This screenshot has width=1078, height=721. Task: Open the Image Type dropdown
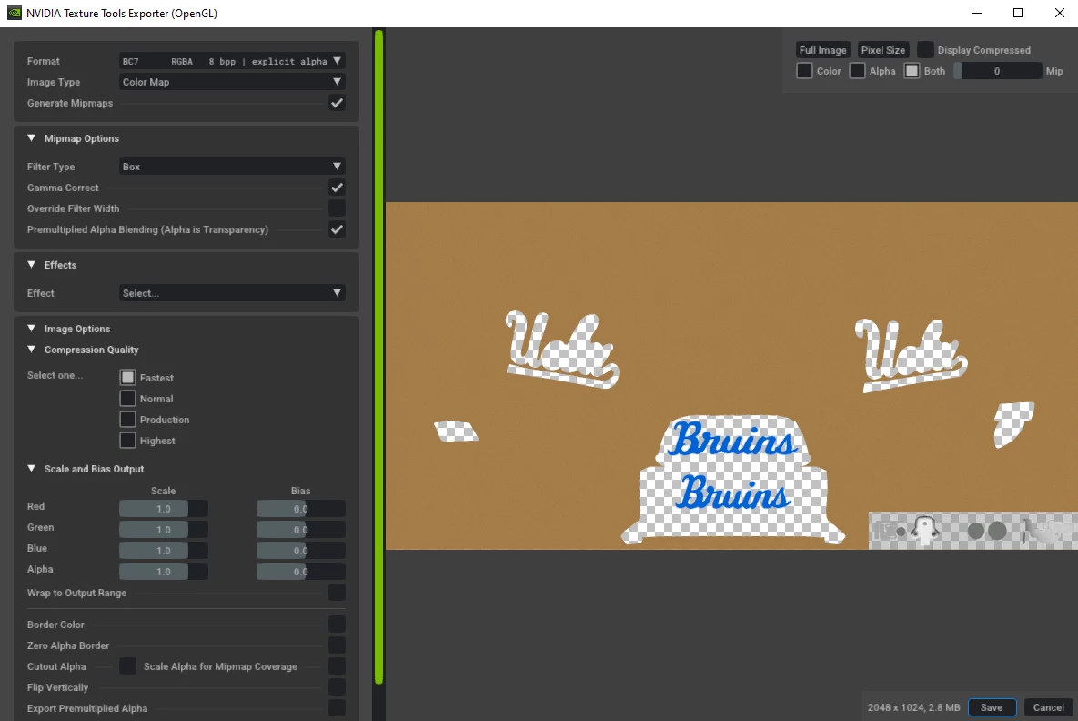[x=232, y=82]
